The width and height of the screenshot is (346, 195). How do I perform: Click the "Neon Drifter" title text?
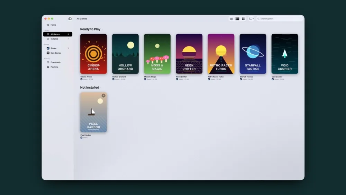click(181, 77)
